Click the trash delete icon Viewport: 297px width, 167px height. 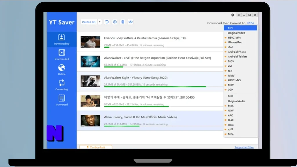[123, 22]
